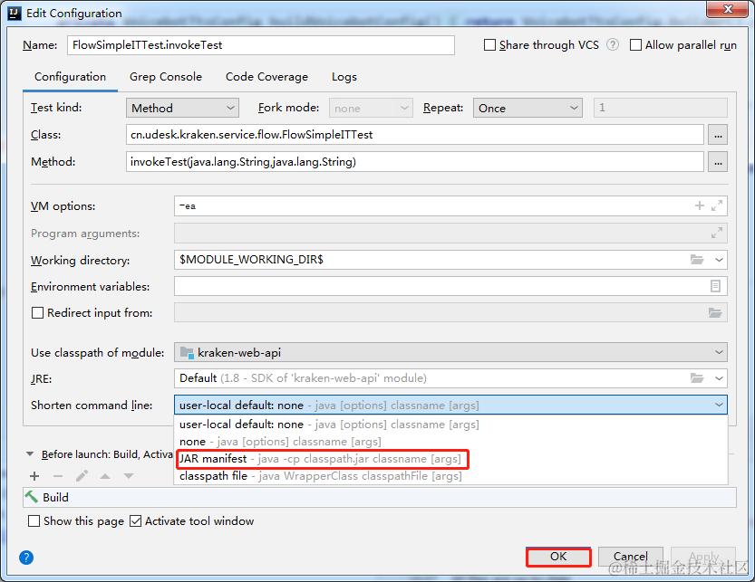This screenshot has height=582, width=755.
Task: Click plus icon in VM options field
Action: pos(699,205)
